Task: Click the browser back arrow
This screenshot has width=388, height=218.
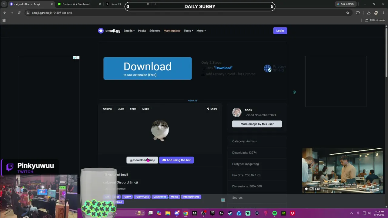Action: 5,13
